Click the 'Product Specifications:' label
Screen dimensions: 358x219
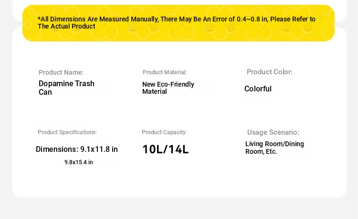click(67, 132)
